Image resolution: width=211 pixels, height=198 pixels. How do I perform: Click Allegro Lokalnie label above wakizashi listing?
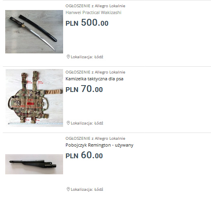[x=110, y=6]
